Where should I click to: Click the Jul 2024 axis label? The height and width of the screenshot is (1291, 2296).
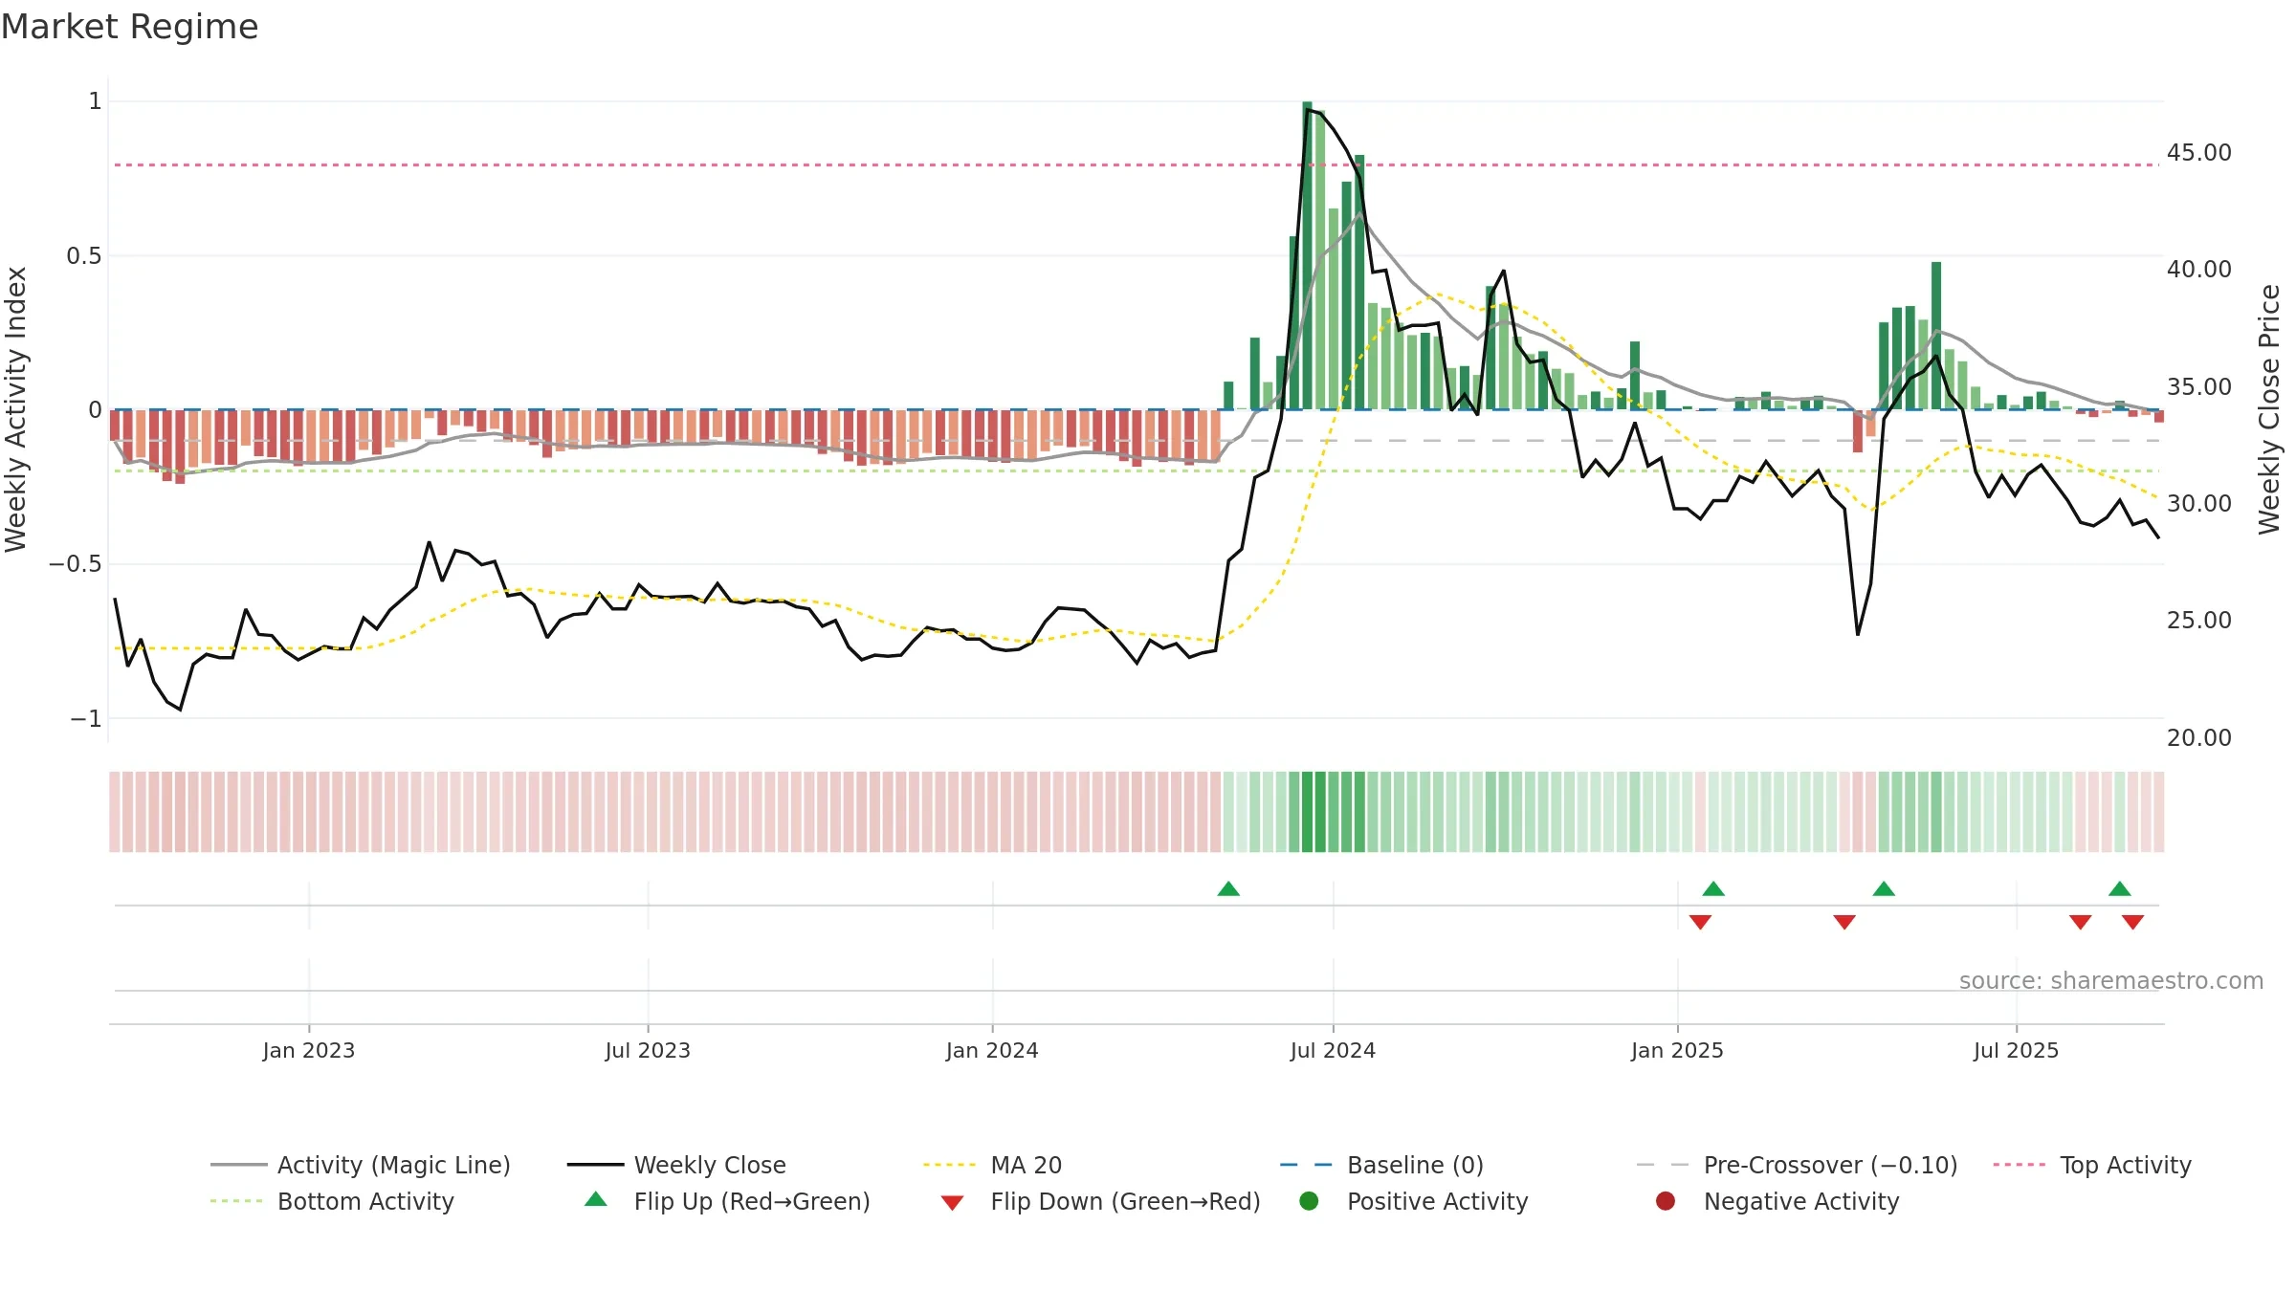coord(1333,1050)
